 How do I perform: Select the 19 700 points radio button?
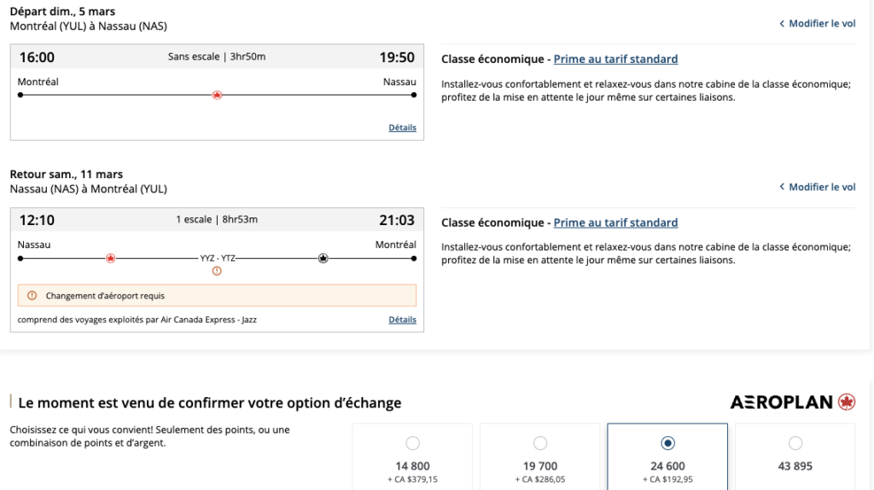point(540,443)
